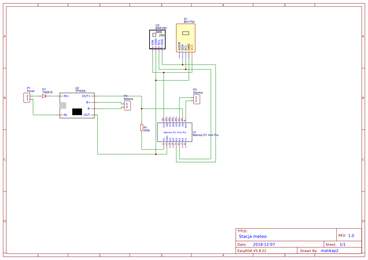Click the date 2018-12-07 in title block
The width and height of the screenshot is (368, 260).
264,244
